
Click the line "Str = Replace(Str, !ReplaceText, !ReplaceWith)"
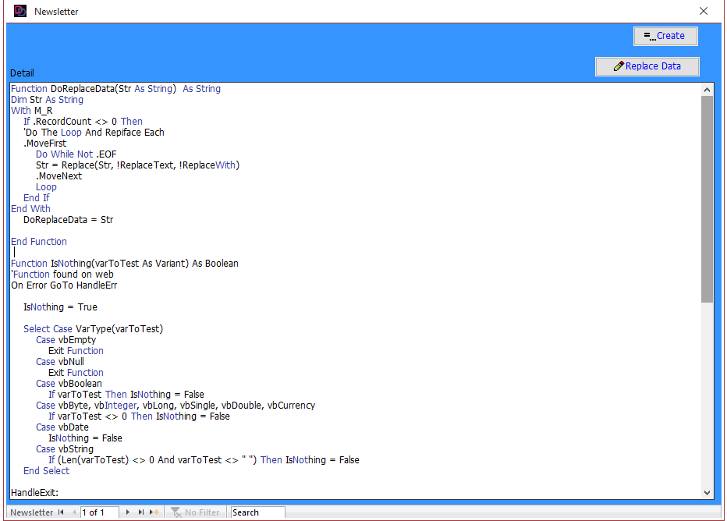pos(138,165)
